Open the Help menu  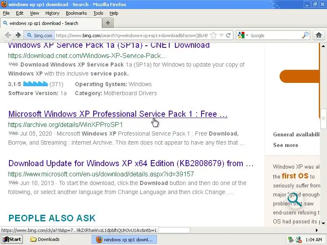114,13
